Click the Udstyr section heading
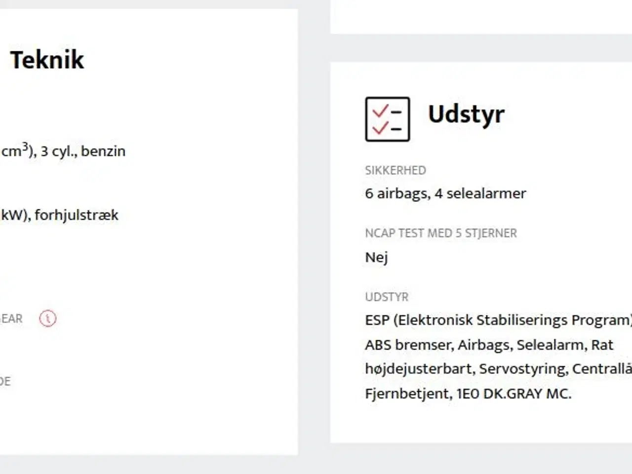 [x=466, y=115]
